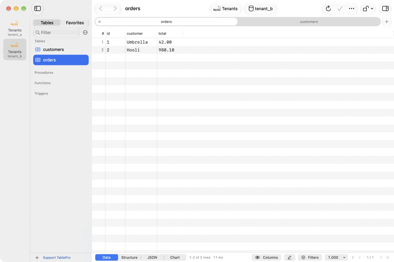The width and height of the screenshot is (394, 262).
Task: Open the Support TablePro link
Action: 57,258
